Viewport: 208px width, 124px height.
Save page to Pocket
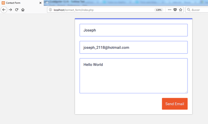pyautogui.click(x=175, y=10)
